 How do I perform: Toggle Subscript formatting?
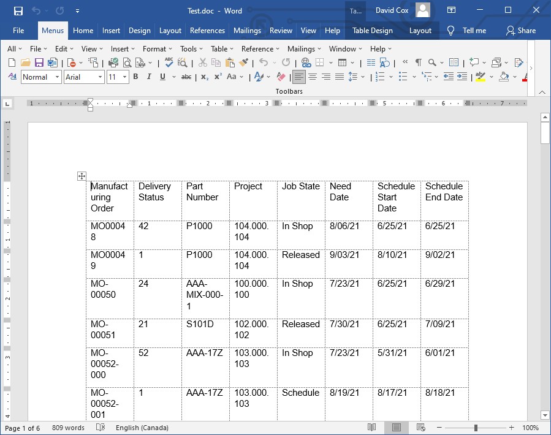(205, 77)
